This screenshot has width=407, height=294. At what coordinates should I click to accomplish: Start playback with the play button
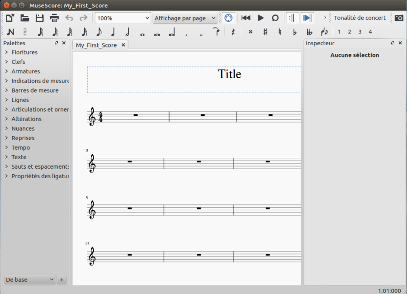pos(260,18)
